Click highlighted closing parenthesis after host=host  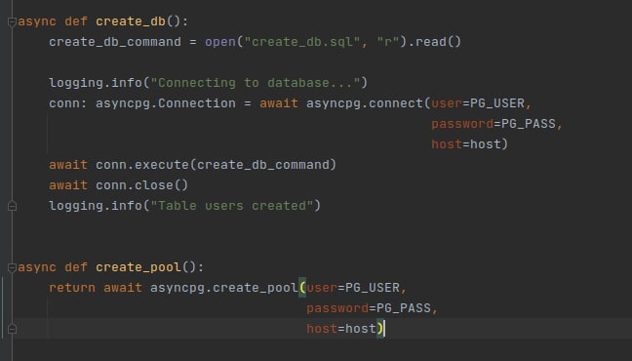click(x=380, y=329)
